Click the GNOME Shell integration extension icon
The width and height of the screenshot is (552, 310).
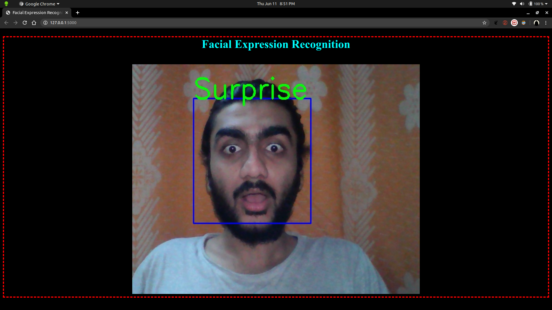496,23
